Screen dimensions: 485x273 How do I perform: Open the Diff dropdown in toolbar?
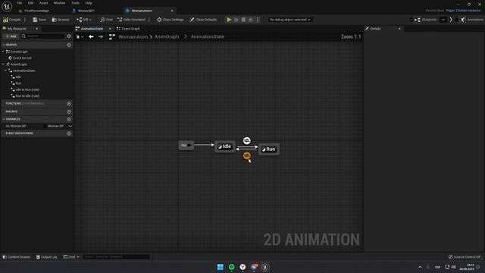point(84,20)
